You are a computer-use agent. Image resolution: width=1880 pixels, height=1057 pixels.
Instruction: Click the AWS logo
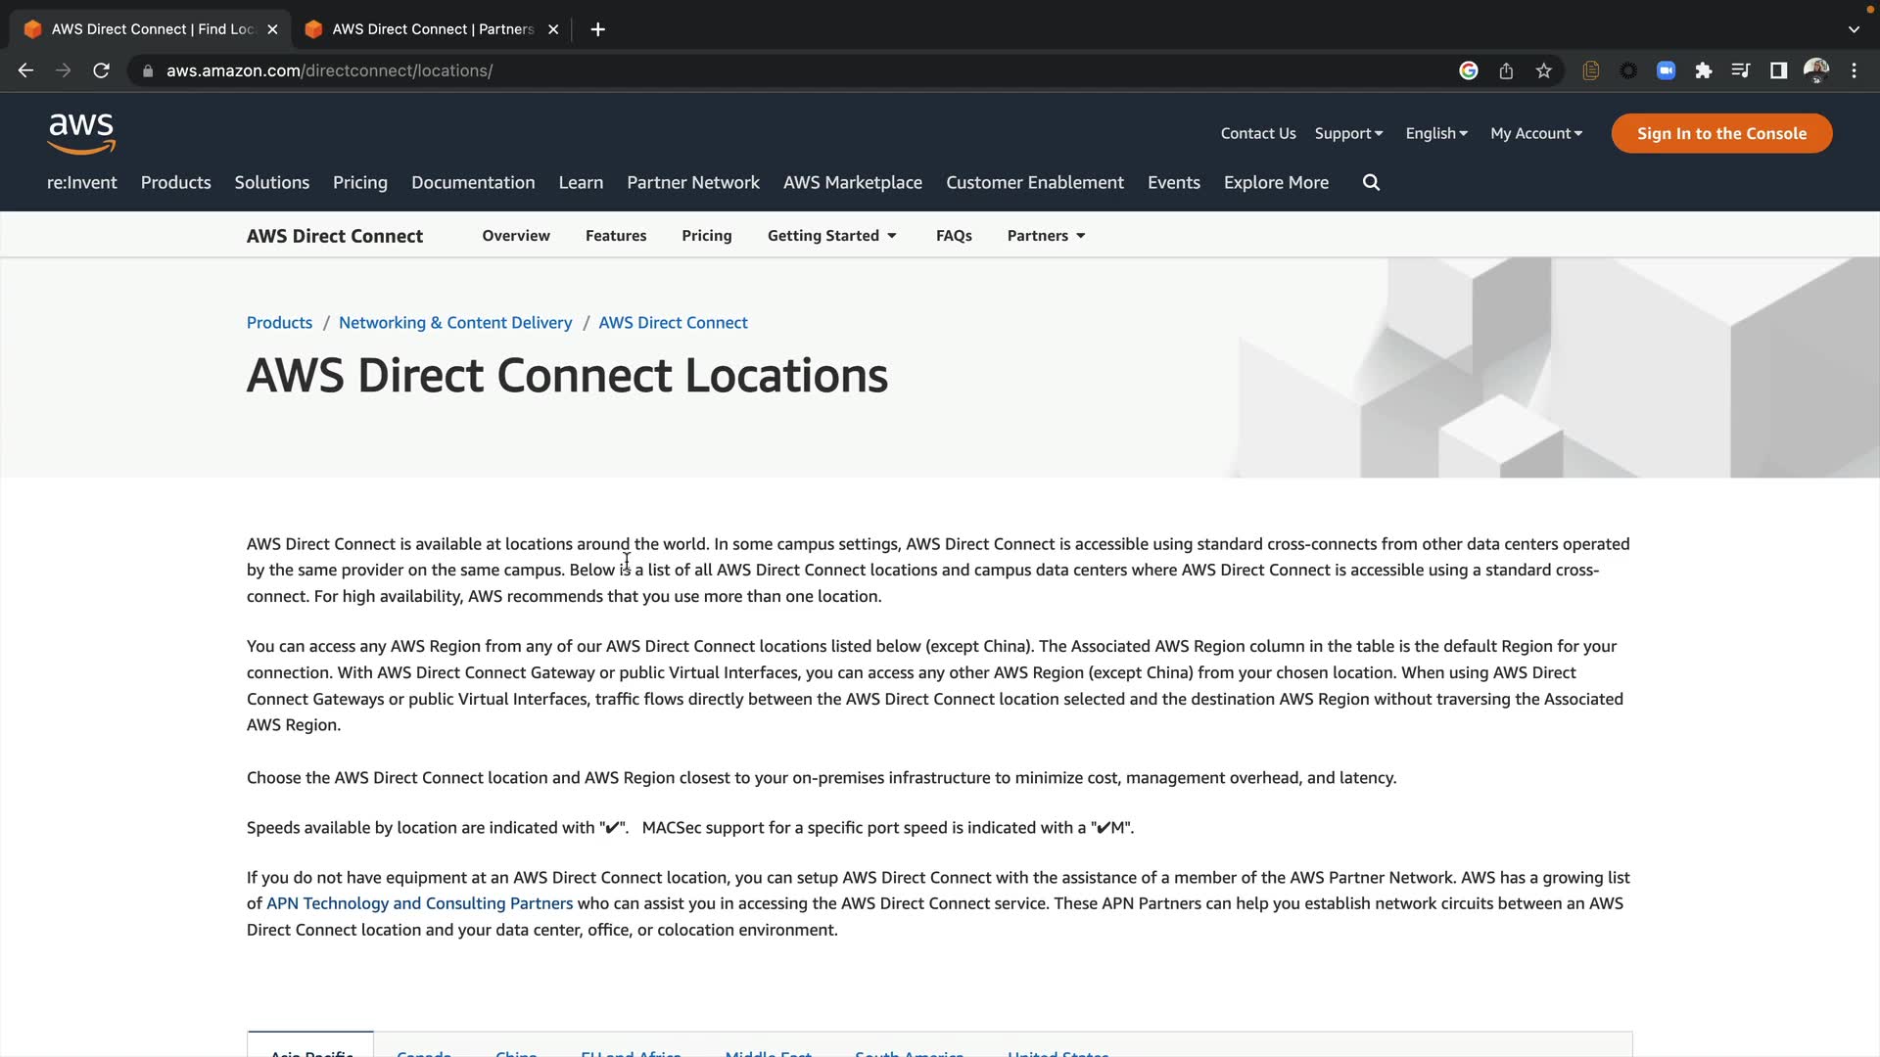[x=81, y=134]
